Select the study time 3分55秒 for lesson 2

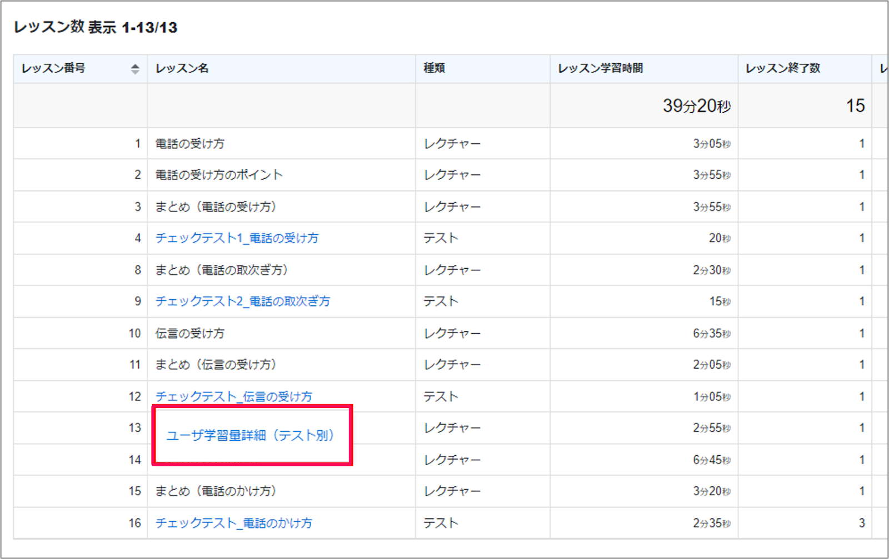[x=712, y=175]
